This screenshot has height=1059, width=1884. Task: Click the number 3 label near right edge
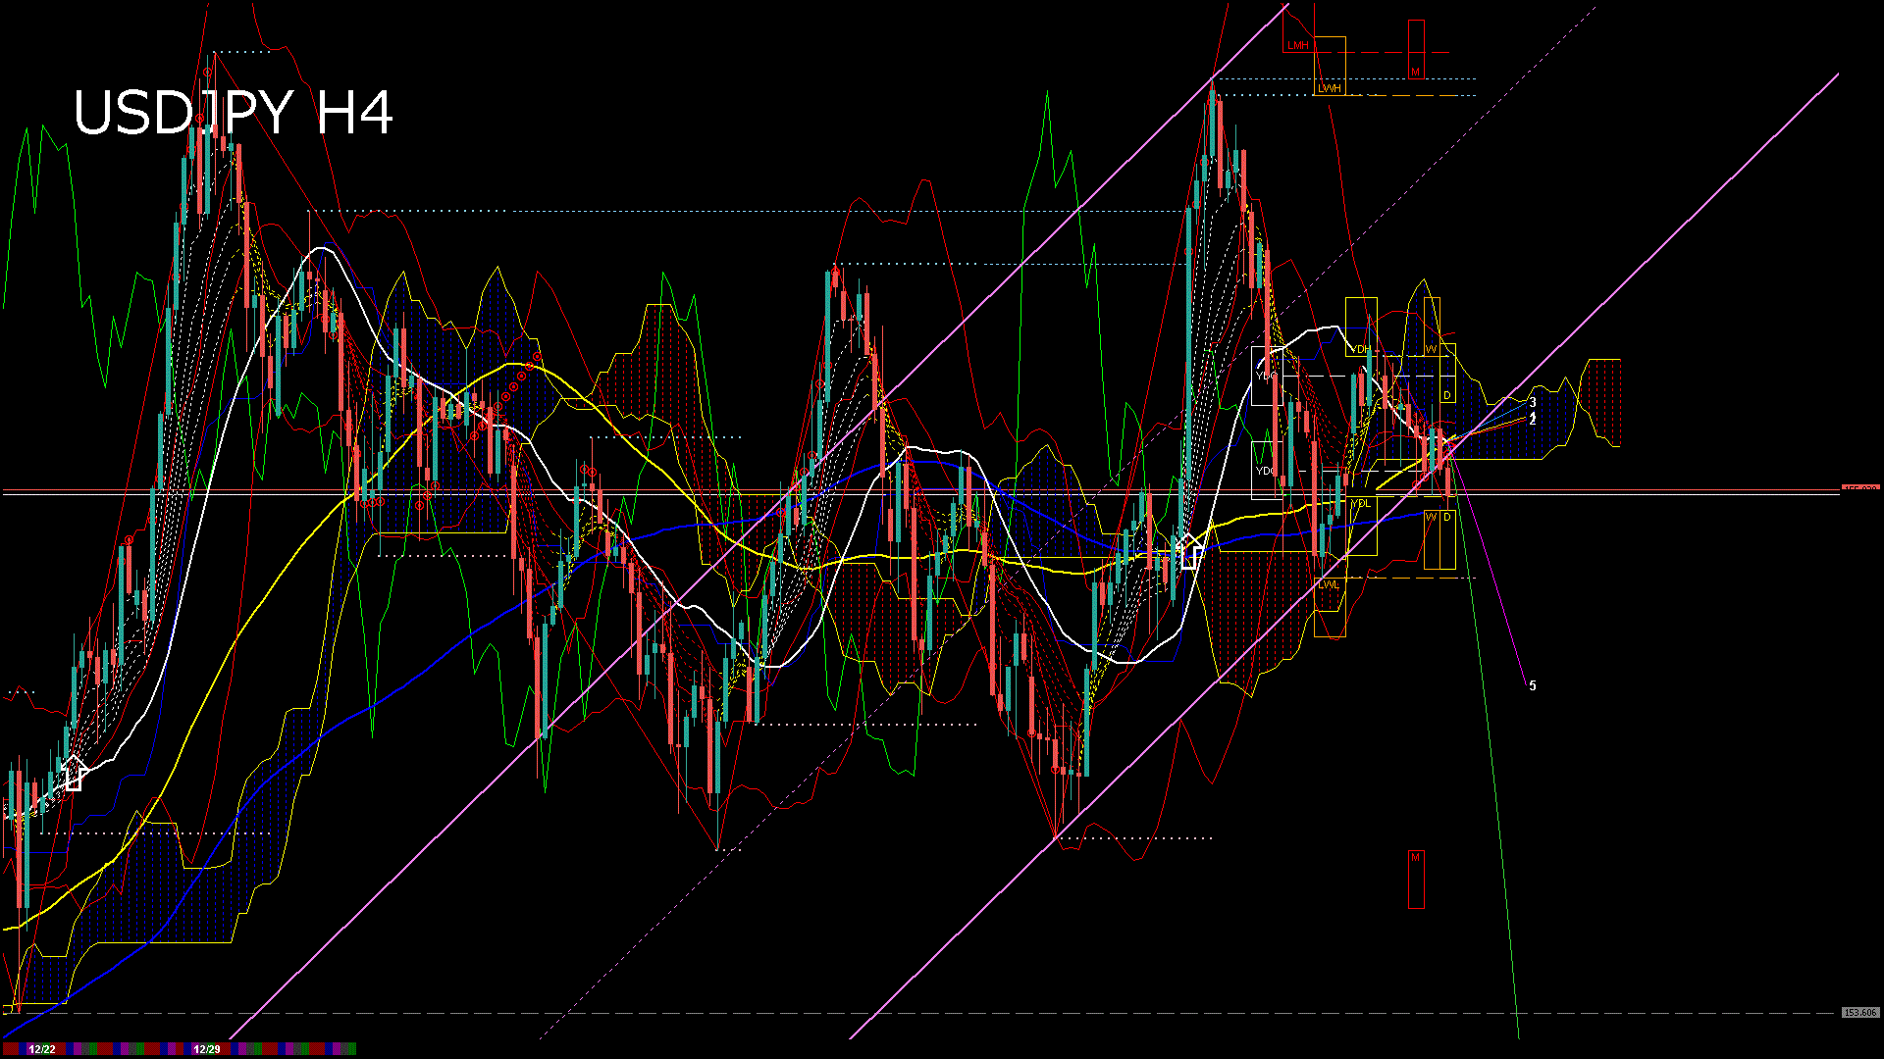pos(1533,401)
